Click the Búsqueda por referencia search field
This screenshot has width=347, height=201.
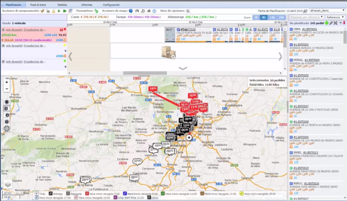(307, 17)
